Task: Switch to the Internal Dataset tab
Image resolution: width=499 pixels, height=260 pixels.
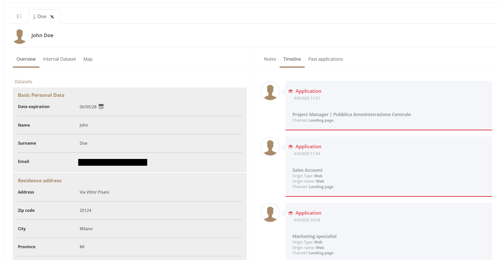Action: (59, 59)
